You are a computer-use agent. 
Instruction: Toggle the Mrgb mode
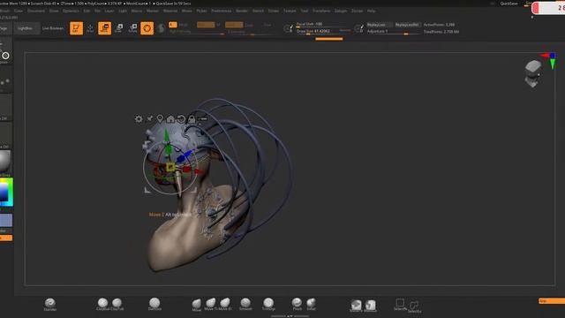(184, 25)
